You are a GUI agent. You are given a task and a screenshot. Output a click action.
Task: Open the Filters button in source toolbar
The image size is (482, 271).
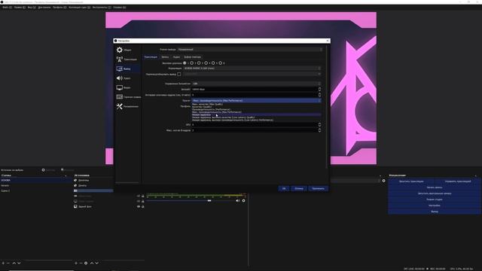pos(67,170)
